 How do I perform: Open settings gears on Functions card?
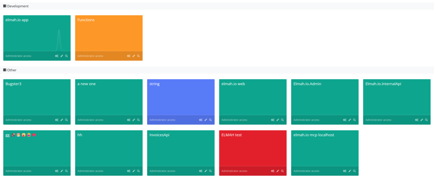point(129,56)
